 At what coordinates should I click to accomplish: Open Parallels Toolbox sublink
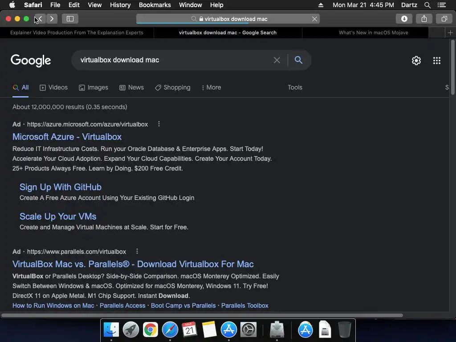245,305
